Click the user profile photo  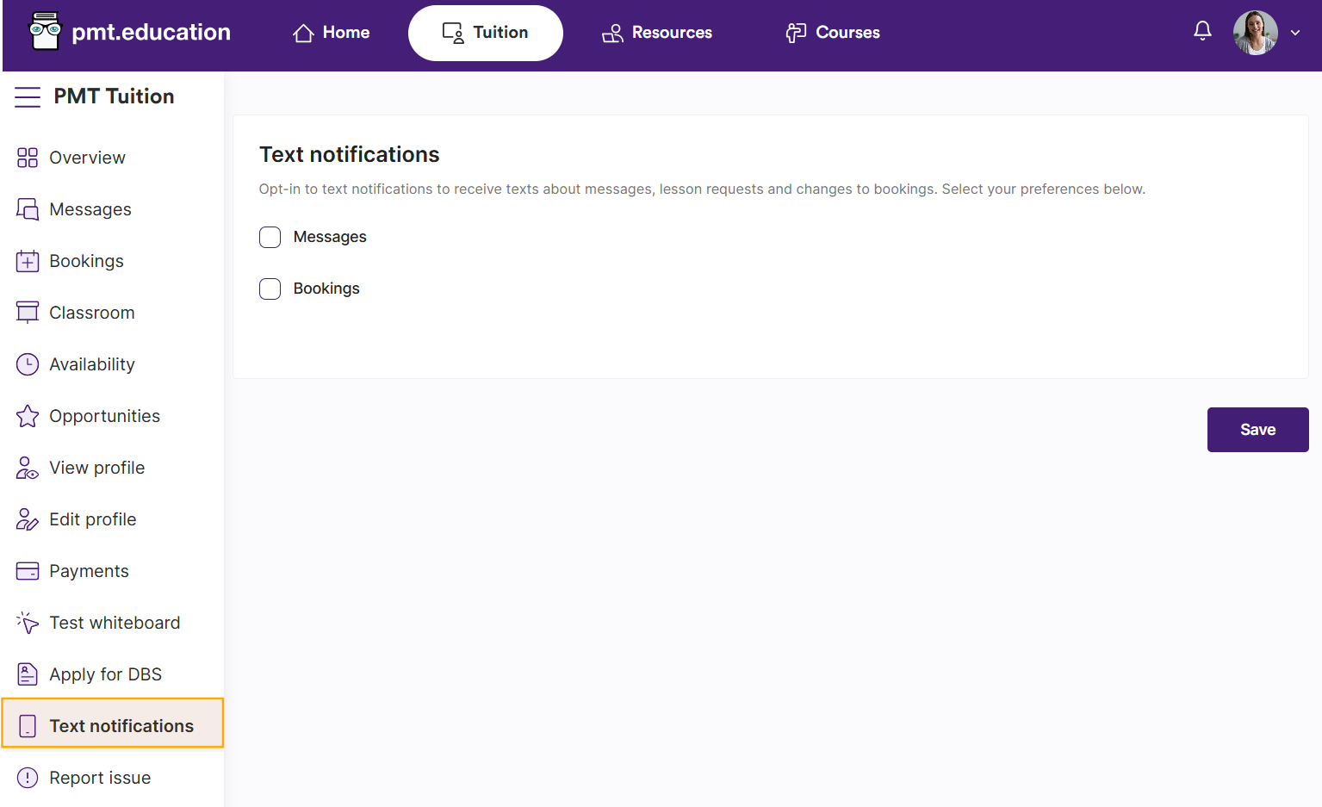click(x=1255, y=33)
